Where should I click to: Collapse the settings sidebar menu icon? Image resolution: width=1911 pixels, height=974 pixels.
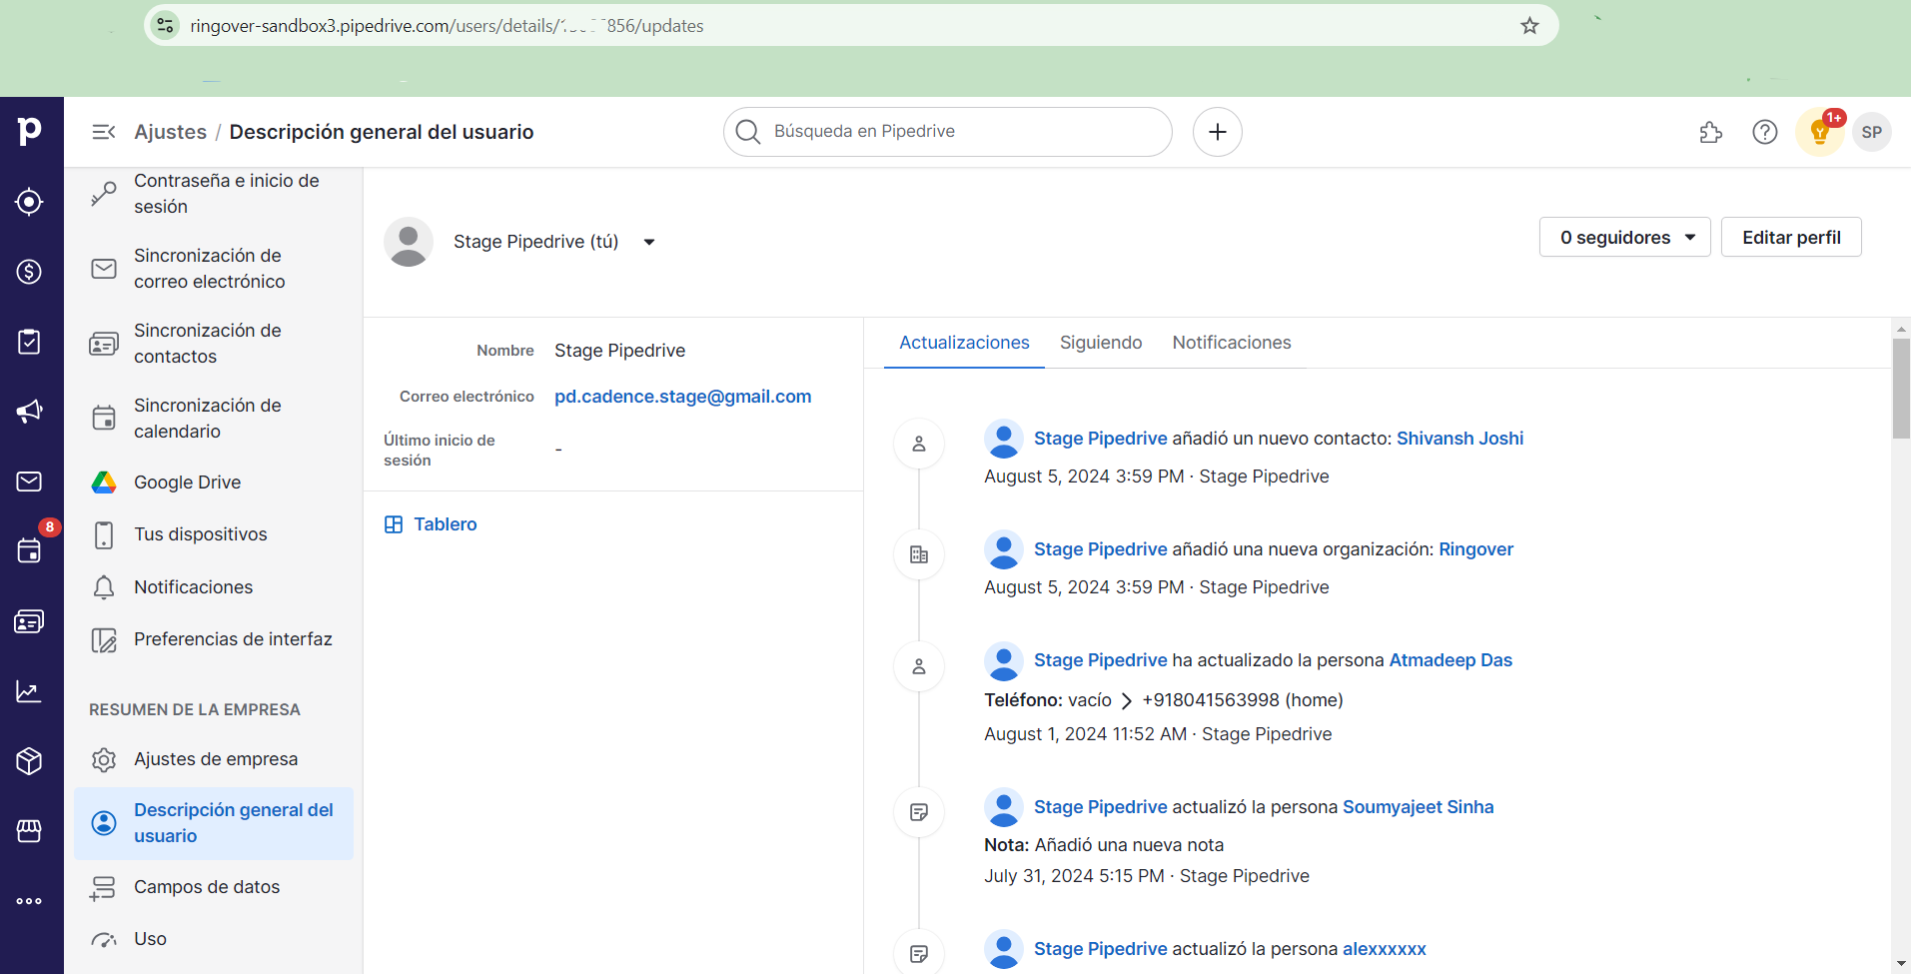pos(104,132)
